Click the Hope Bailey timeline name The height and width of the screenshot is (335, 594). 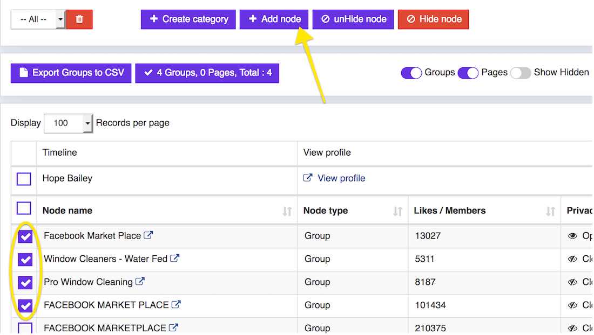[x=67, y=178]
